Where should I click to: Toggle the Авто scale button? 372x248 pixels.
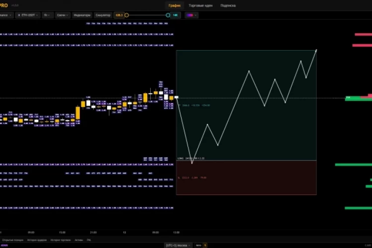[x=198, y=245]
